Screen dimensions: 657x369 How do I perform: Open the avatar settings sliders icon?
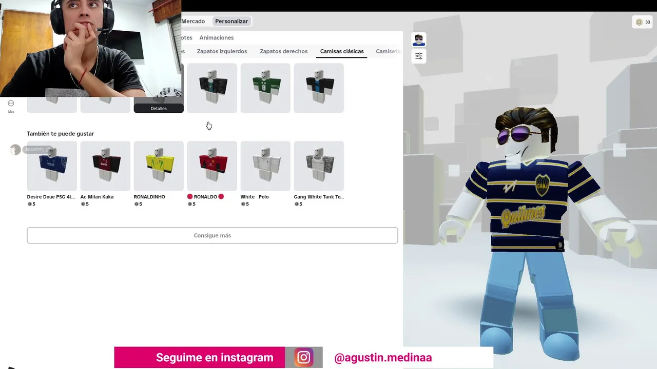click(419, 56)
